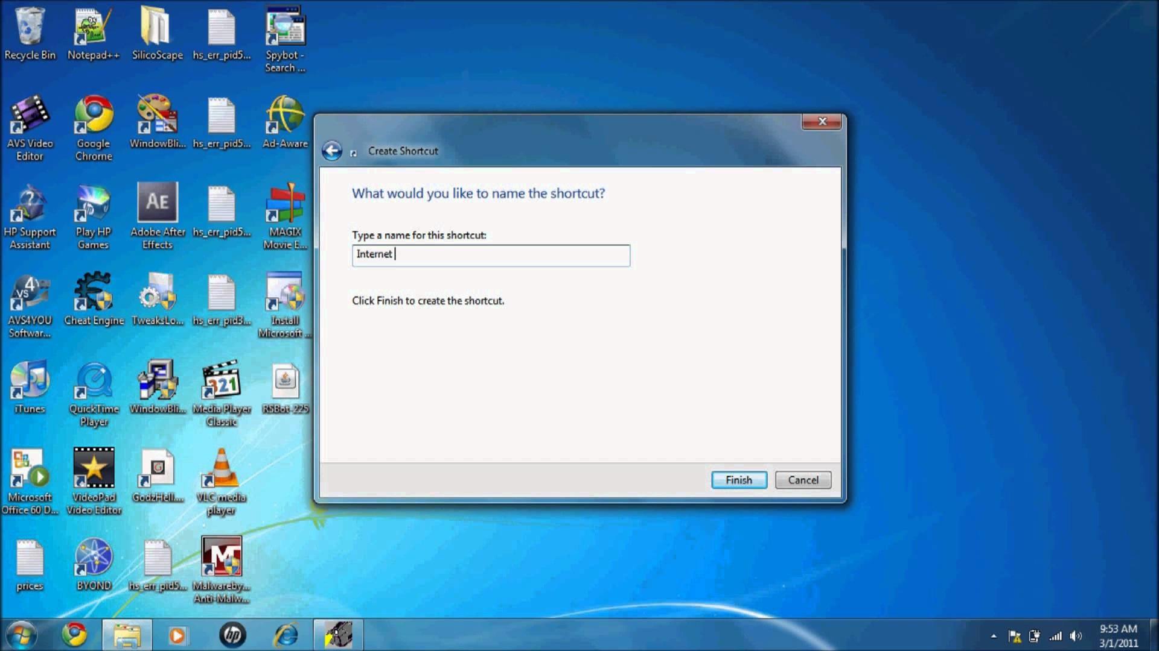The height and width of the screenshot is (651, 1159).
Task: Open the Windows Start menu
Action: click(21, 635)
